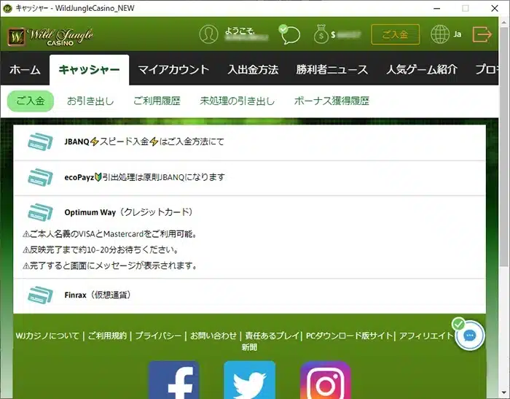The height and width of the screenshot is (399, 510).
Task: Switch to the 未処理の引き出し sub-tab
Action: point(238,101)
